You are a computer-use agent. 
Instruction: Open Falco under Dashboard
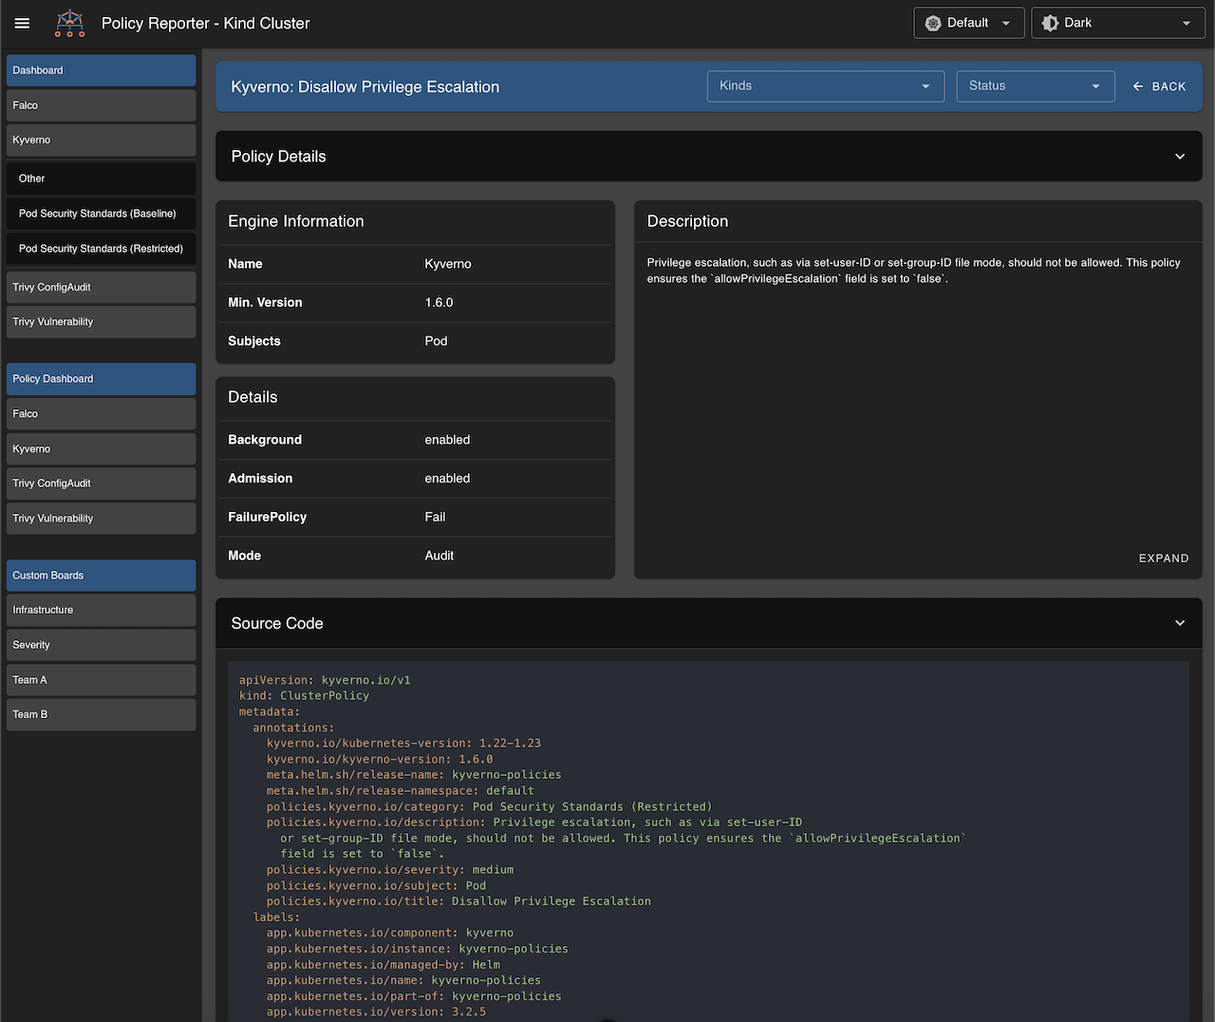(x=102, y=105)
